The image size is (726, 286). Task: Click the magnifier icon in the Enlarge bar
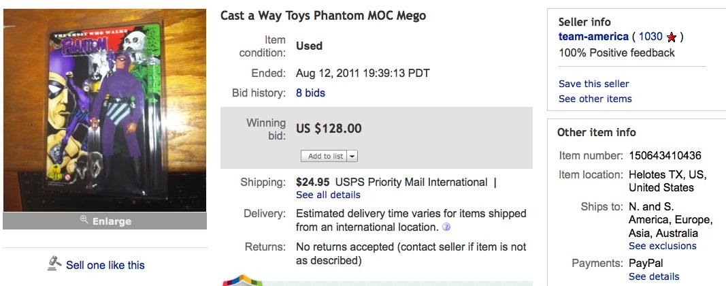(84, 219)
